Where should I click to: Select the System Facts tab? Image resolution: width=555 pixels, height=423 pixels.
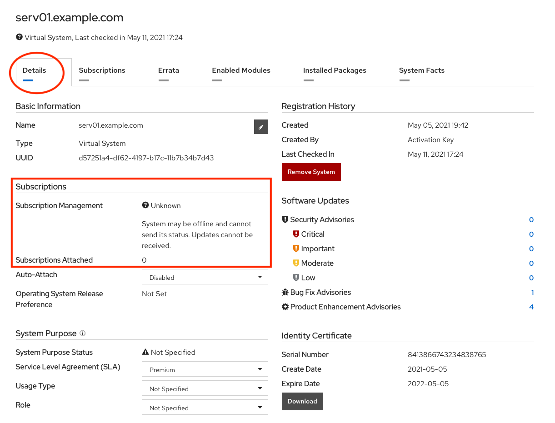421,70
